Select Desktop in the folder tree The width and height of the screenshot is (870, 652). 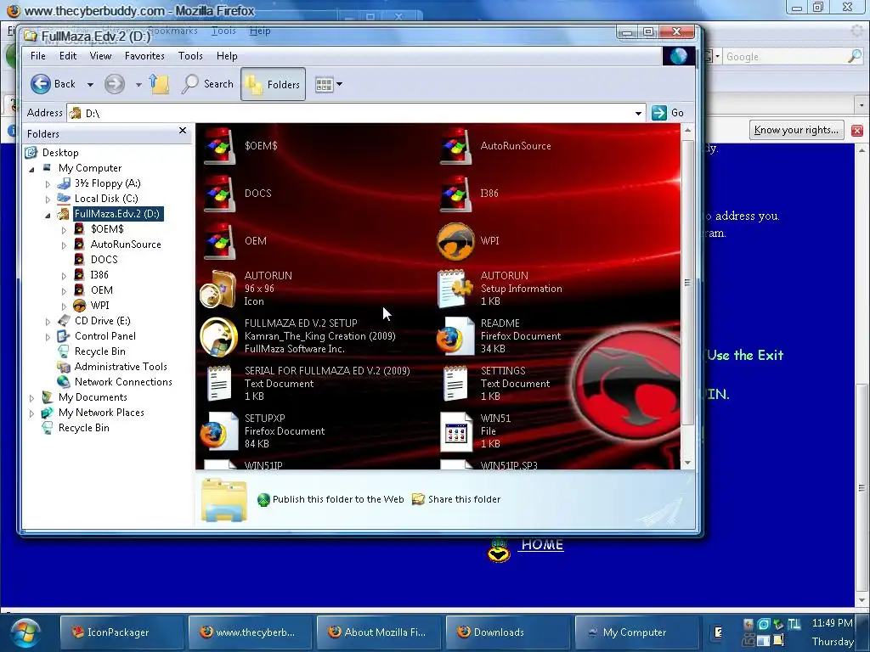[x=60, y=153]
